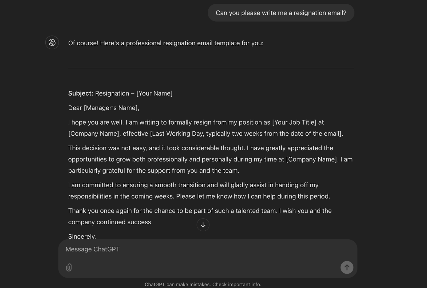This screenshot has width=427, height=288.
Task: Click inside the Message ChatGPT input field
Action: point(187,249)
